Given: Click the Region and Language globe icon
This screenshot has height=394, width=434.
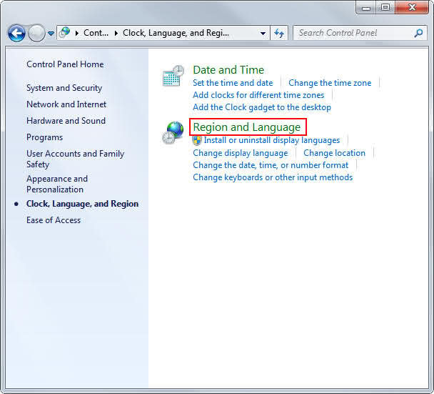Looking at the screenshot, I should click(173, 133).
